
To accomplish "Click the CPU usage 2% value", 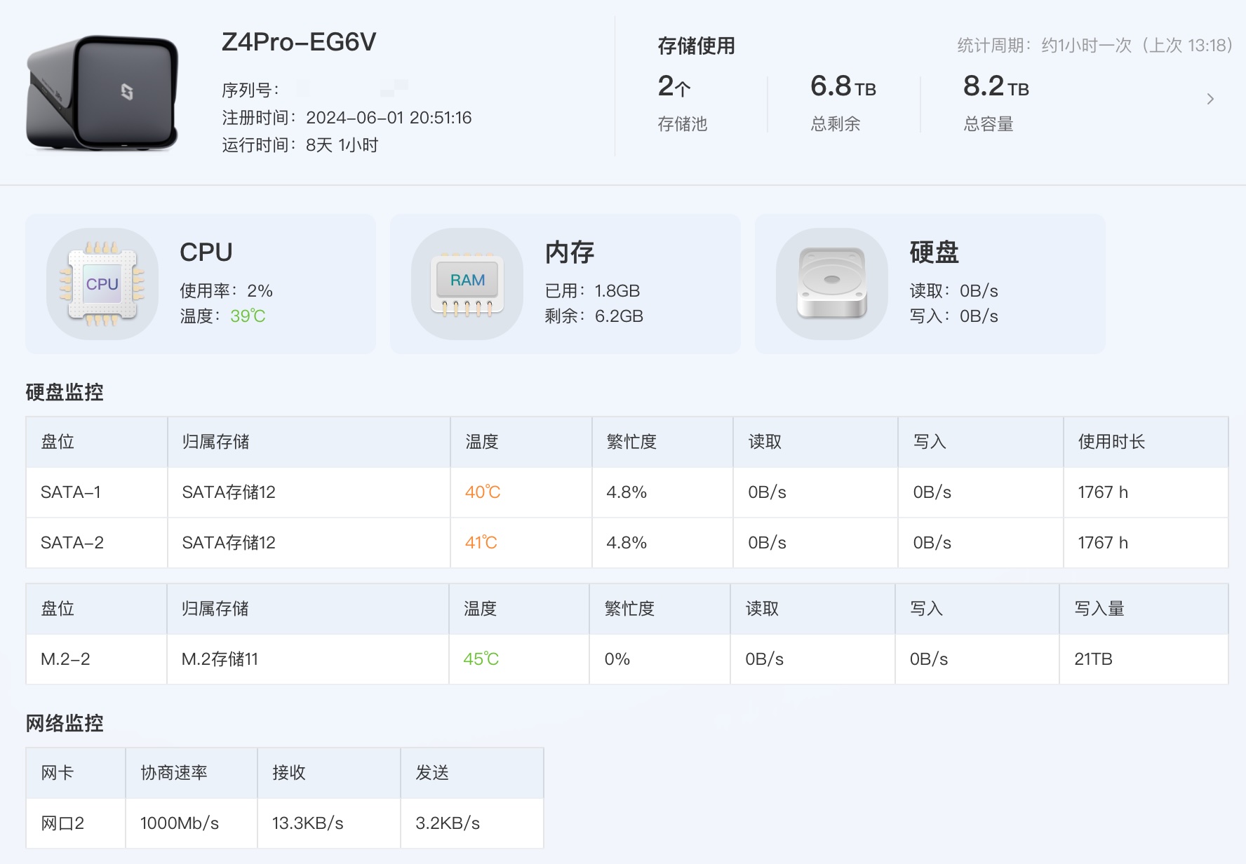I will (260, 291).
